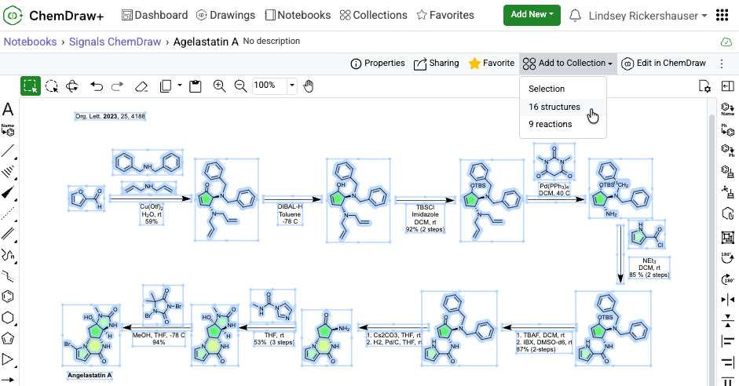Open the apps grid launcher

(x=722, y=15)
